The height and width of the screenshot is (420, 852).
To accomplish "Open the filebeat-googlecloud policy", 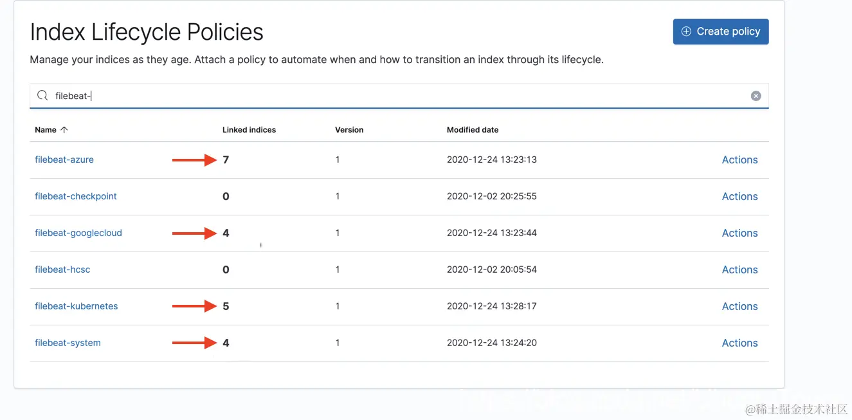I will coord(78,233).
